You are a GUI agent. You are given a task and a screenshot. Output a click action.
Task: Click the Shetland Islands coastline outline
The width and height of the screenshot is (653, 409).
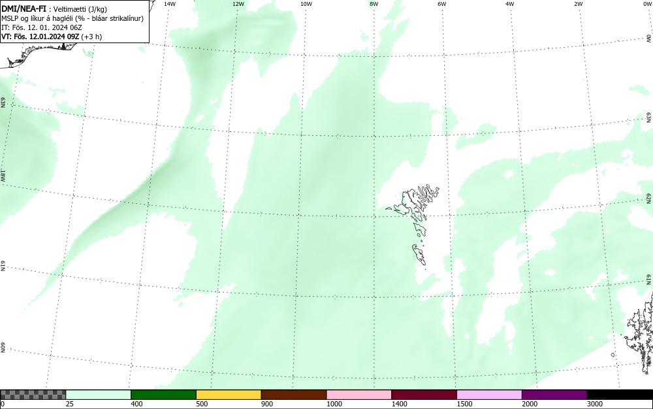pos(639,333)
